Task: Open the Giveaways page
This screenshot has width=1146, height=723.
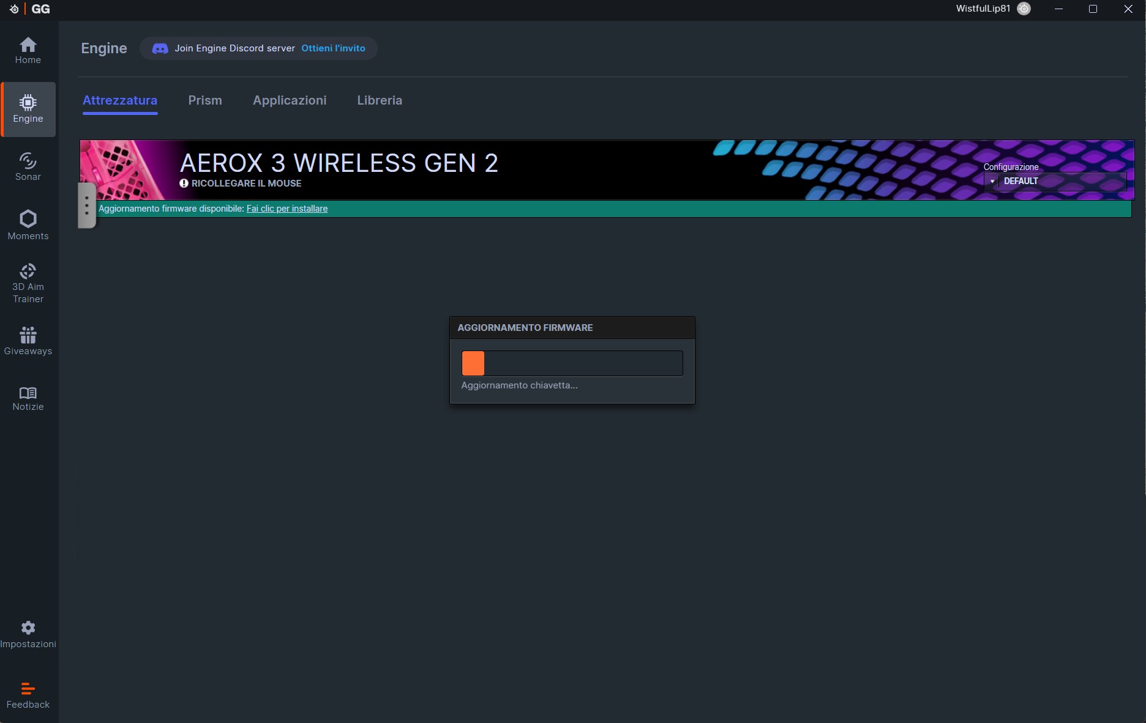Action: [28, 341]
